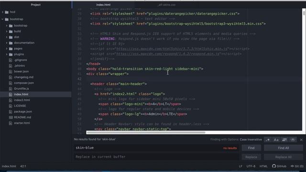Click the Find button
This screenshot has width=306, height=172.
[251, 148]
